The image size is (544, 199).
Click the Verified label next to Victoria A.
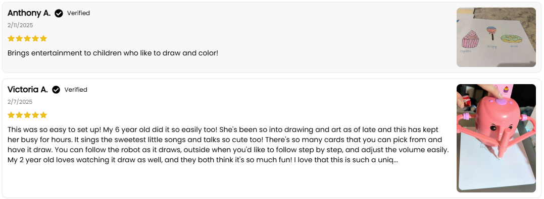click(x=76, y=90)
